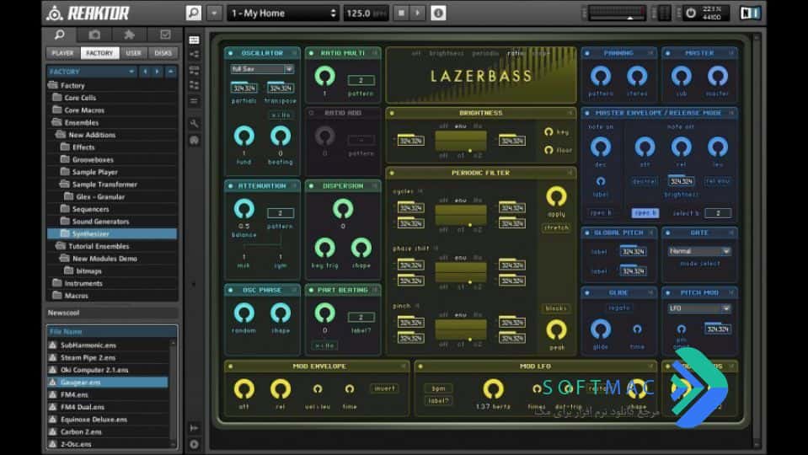Click the SubHarmonic.ens file icon
Screen dimensions: 808x455
pyautogui.click(x=52, y=345)
